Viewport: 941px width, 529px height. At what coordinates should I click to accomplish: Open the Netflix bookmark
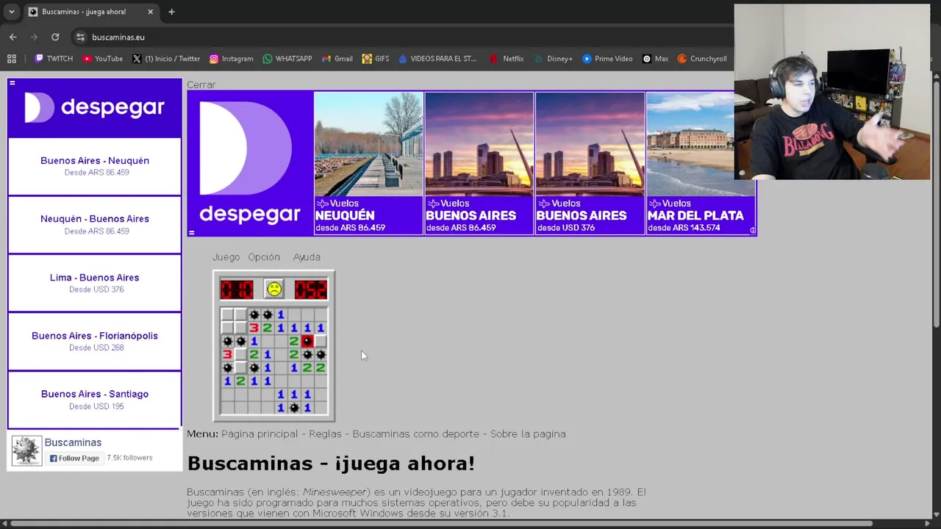coord(507,59)
